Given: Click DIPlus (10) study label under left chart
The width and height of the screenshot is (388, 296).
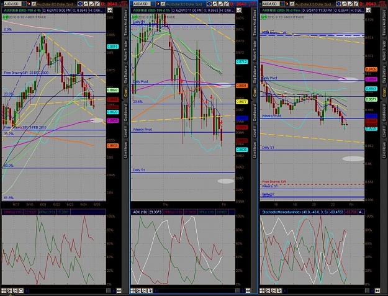Looking at the screenshot, I should 47,212.
